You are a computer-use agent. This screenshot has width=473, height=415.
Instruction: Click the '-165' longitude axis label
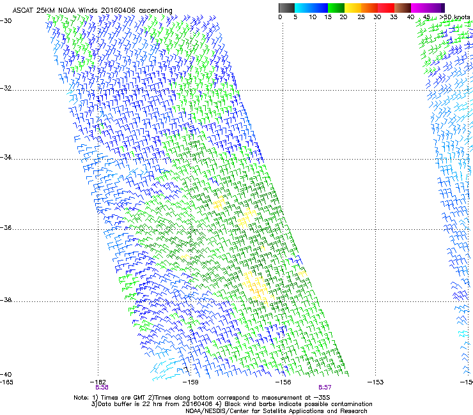pos(6,382)
